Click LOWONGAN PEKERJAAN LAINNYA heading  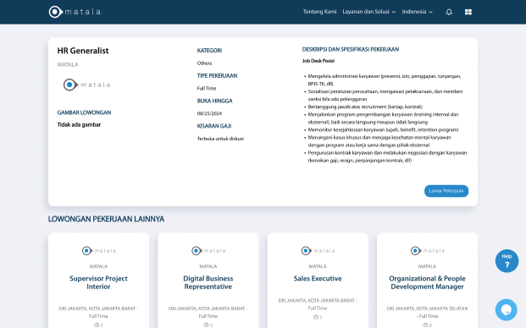click(x=106, y=219)
